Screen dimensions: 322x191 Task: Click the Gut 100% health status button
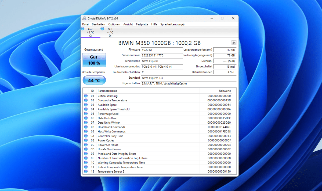(94, 60)
